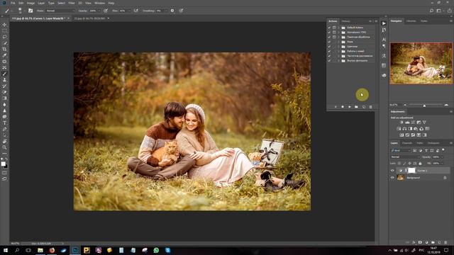Switch to the second document tab
454x255 pixels.
(x=90, y=18)
